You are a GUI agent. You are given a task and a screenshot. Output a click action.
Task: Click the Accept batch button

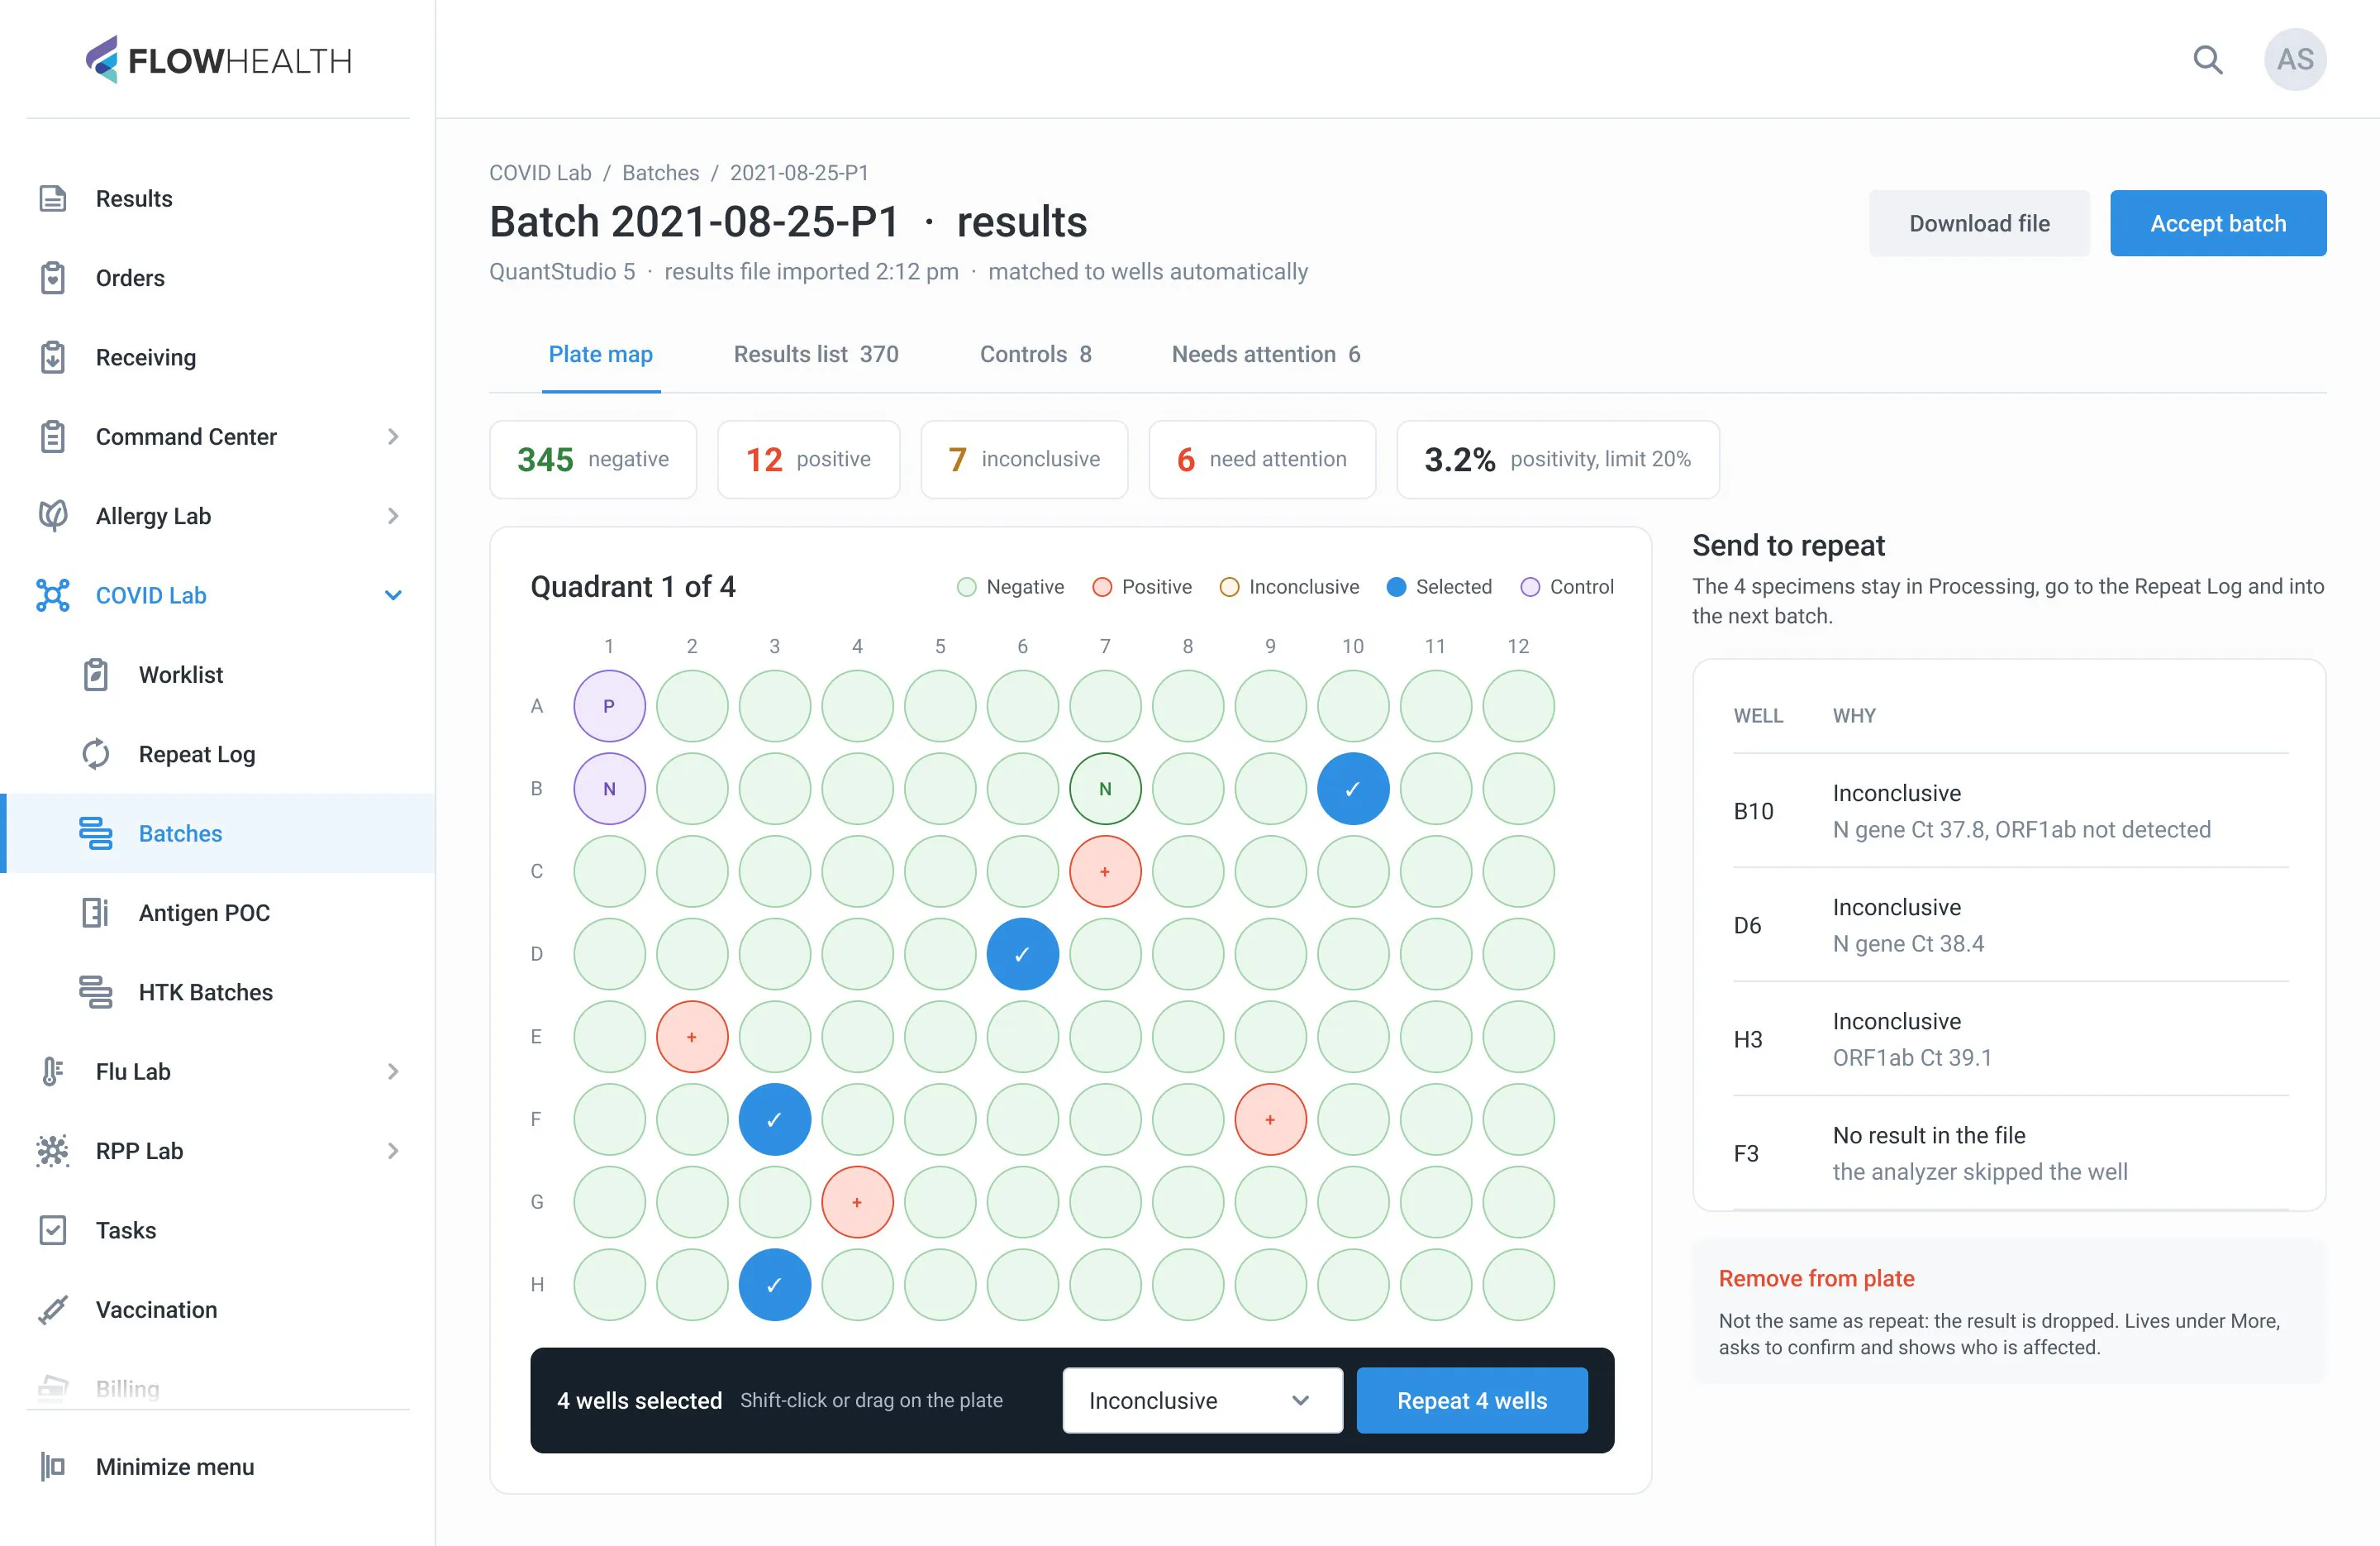pyautogui.click(x=2218, y=223)
